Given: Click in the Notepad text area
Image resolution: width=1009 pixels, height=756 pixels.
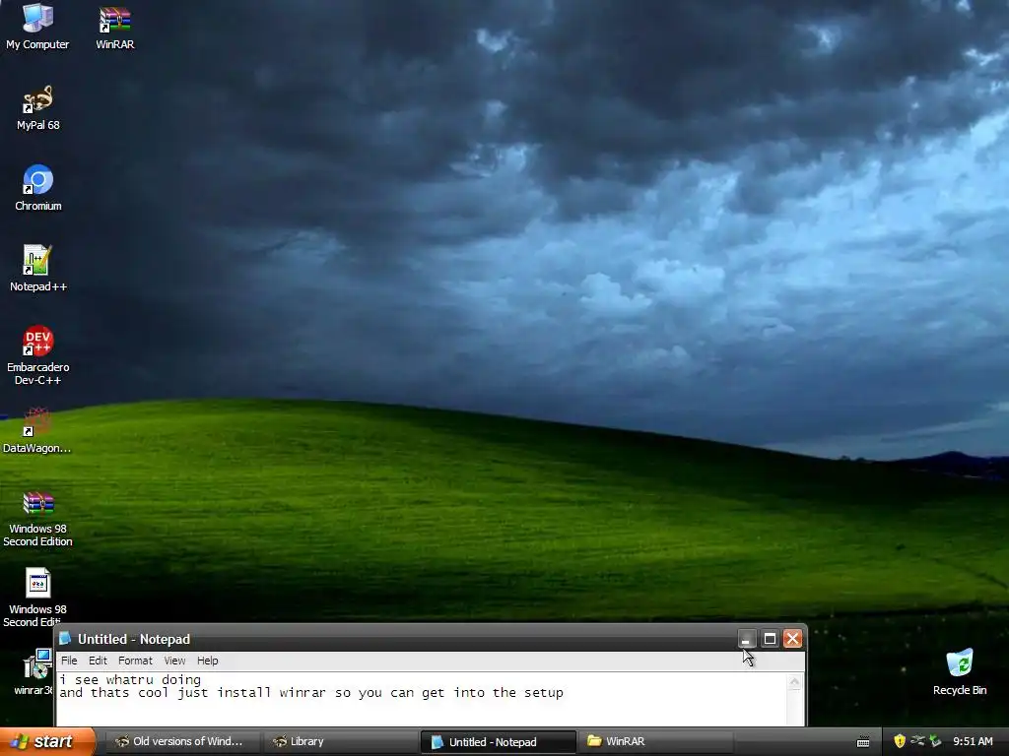Looking at the screenshot, I should 422,700.
